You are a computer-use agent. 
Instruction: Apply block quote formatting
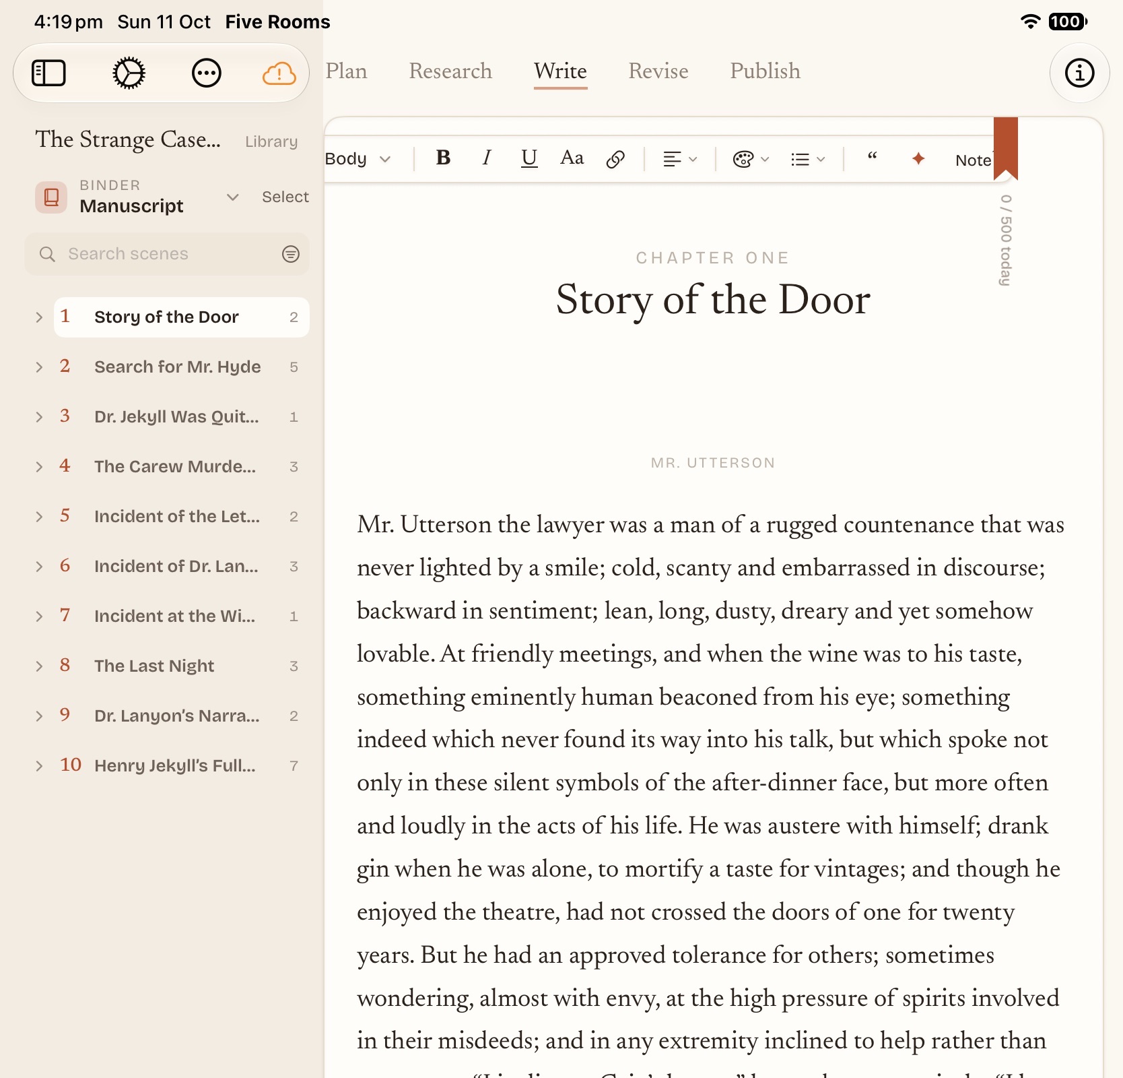pos(872,158)
